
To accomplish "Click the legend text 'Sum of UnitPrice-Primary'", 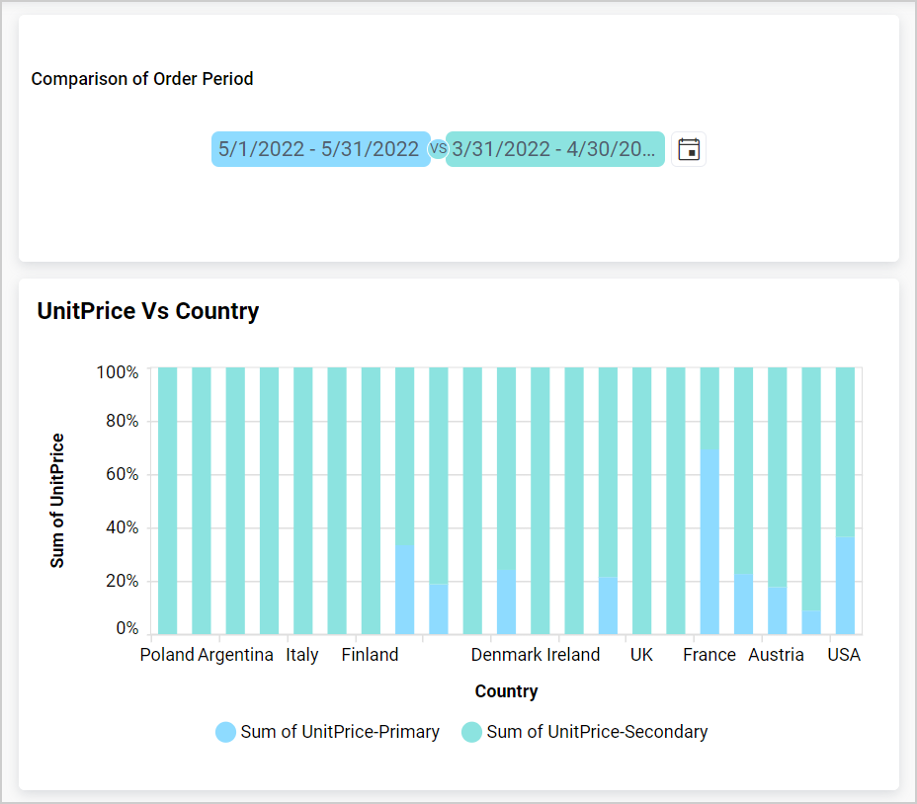I will click(339, 732).
